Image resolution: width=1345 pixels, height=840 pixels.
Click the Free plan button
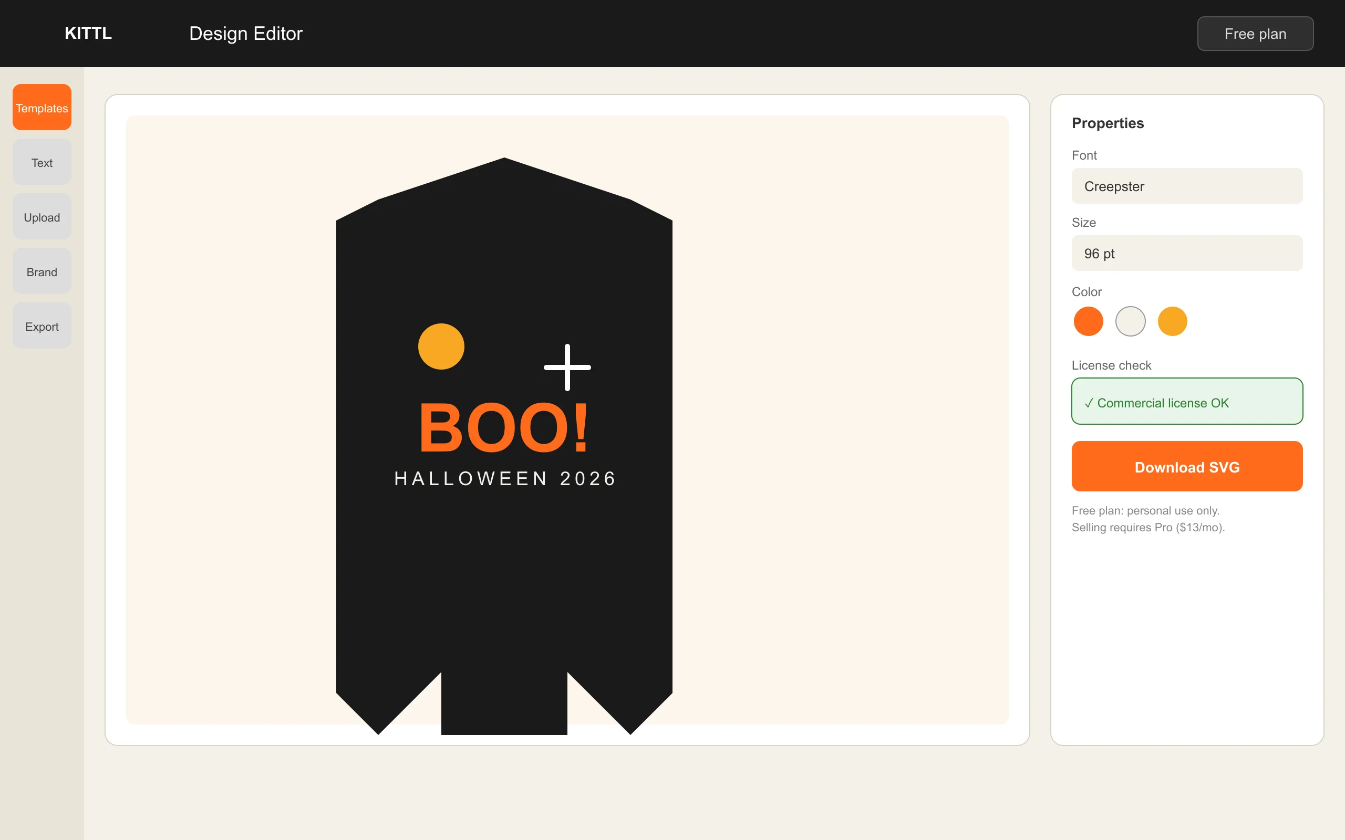coord(1255,33)
